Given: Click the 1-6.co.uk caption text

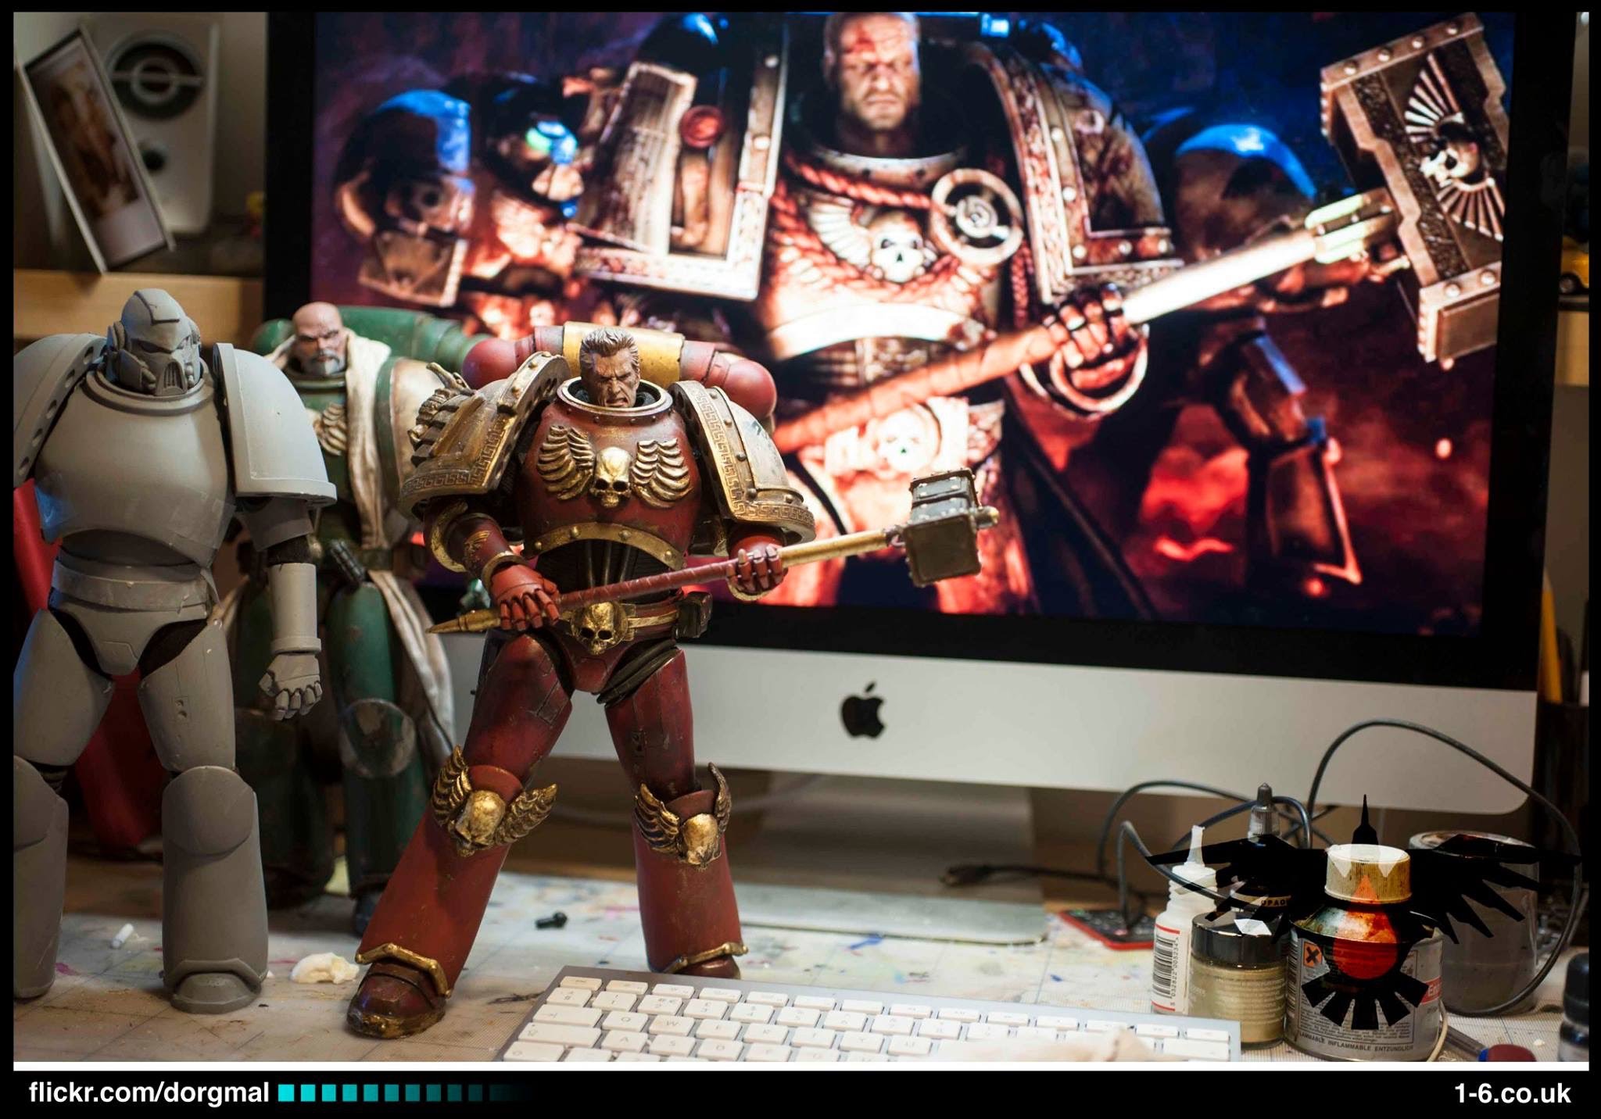Looking at the screenshot, I should point(1512,1093).
